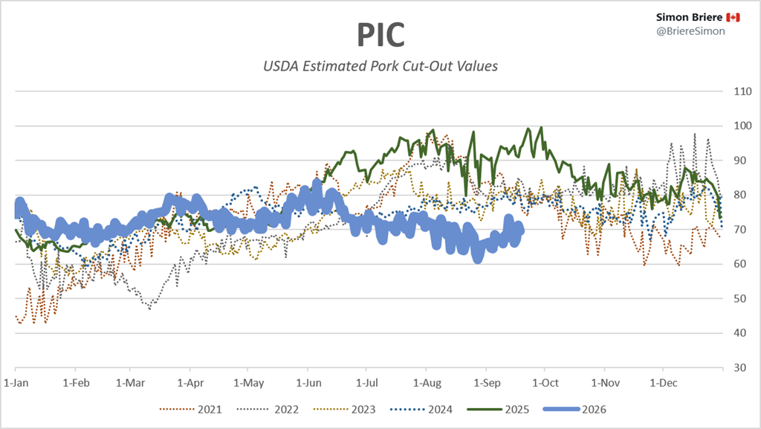Click the end of the thick 2026 line

pos(521,231)
